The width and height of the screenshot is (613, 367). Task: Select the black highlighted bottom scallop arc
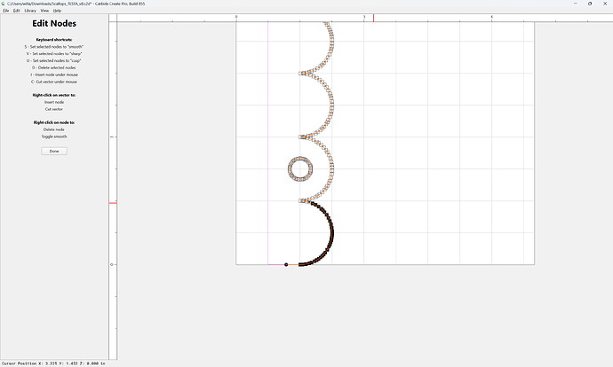(332, 233)
